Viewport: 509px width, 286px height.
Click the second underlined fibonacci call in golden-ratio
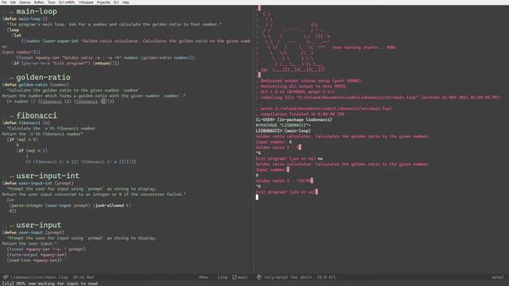pyautogui.click(x=87, y=102)
